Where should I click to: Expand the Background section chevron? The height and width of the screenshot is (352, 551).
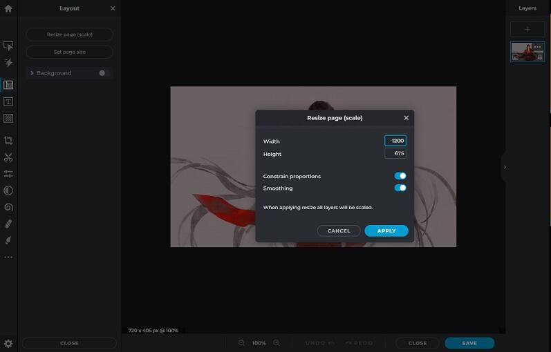click(32, 73)
